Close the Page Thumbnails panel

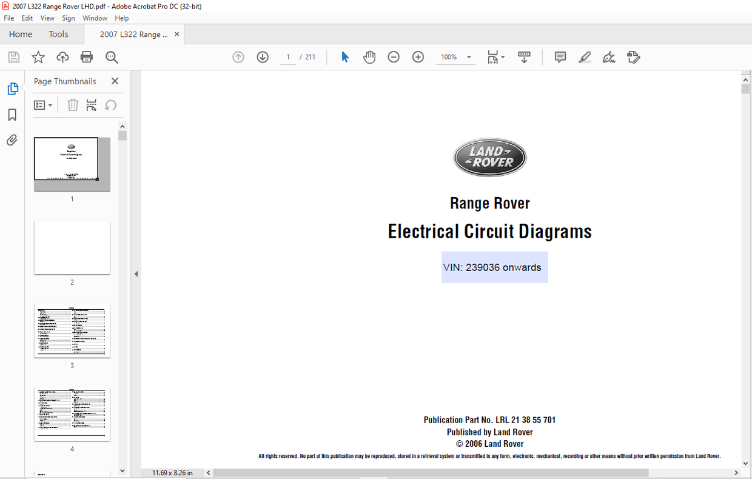tap(115, 81)
